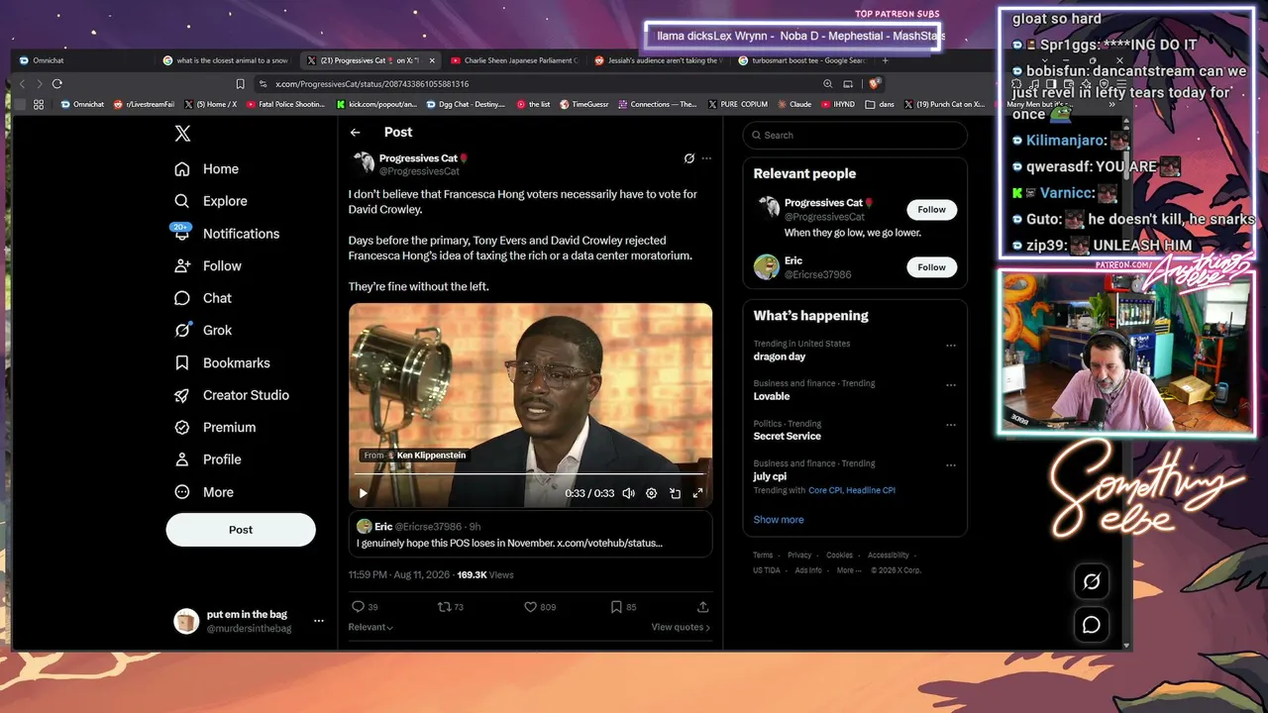Open more options on the post
Image resolution: width=1268 pixels, height=713 pixels.
point(706,158)
